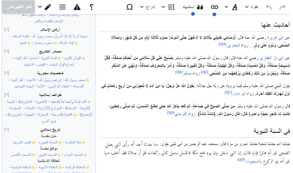Open the أبو داود link
Screen dimensions: 293x173
pyautogui.click(x=239, y=94)
